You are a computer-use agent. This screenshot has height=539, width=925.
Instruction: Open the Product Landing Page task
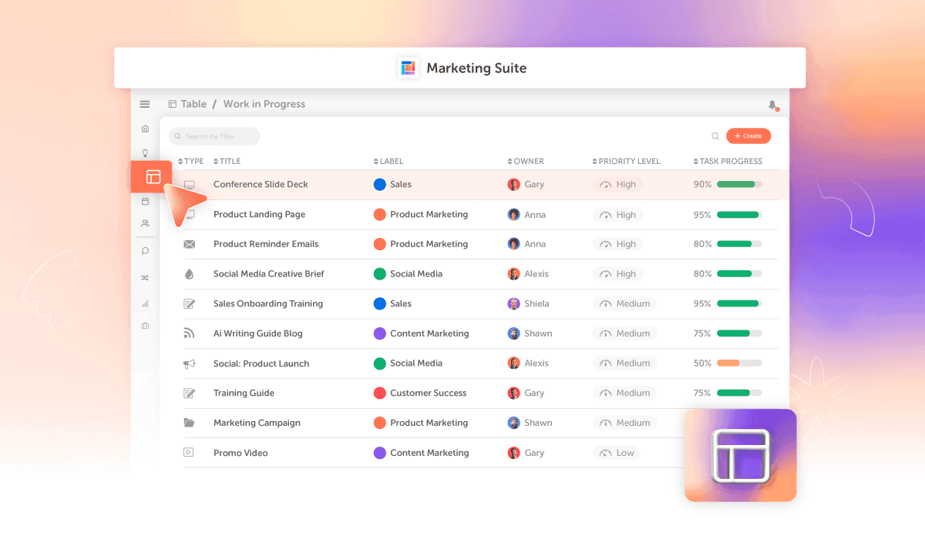click(x=259, y=214)
